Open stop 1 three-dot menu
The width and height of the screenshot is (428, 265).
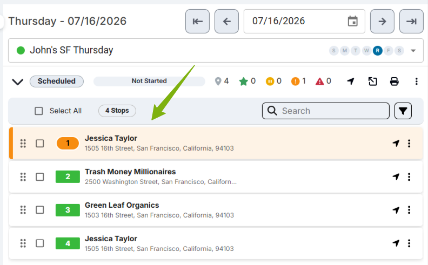click(x=409, y=144)
